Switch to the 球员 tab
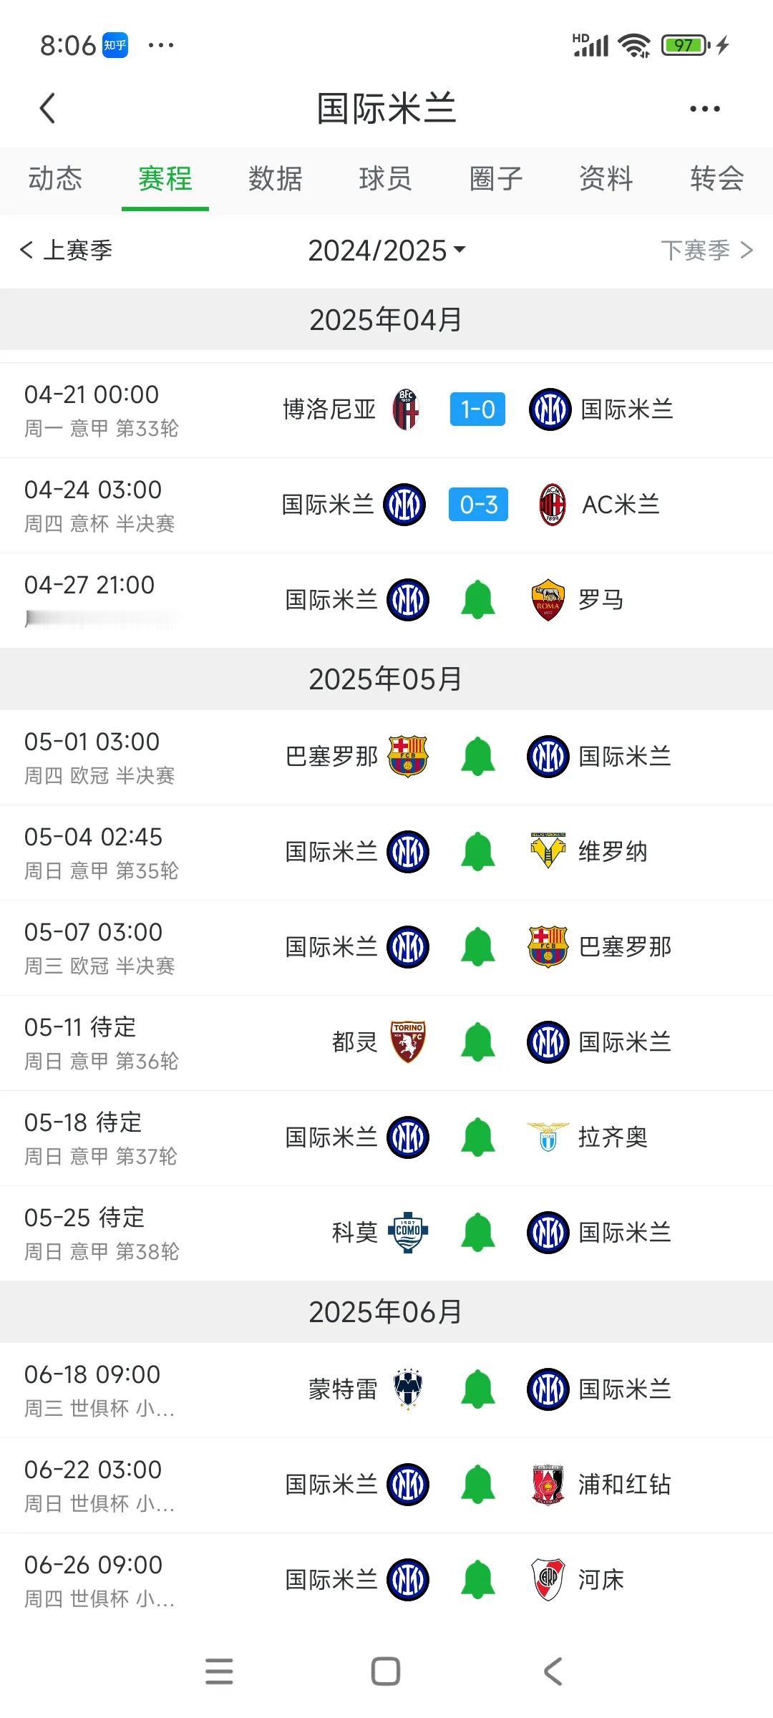The width and height of the screenshot is (773, 1718). click(386, 178)
